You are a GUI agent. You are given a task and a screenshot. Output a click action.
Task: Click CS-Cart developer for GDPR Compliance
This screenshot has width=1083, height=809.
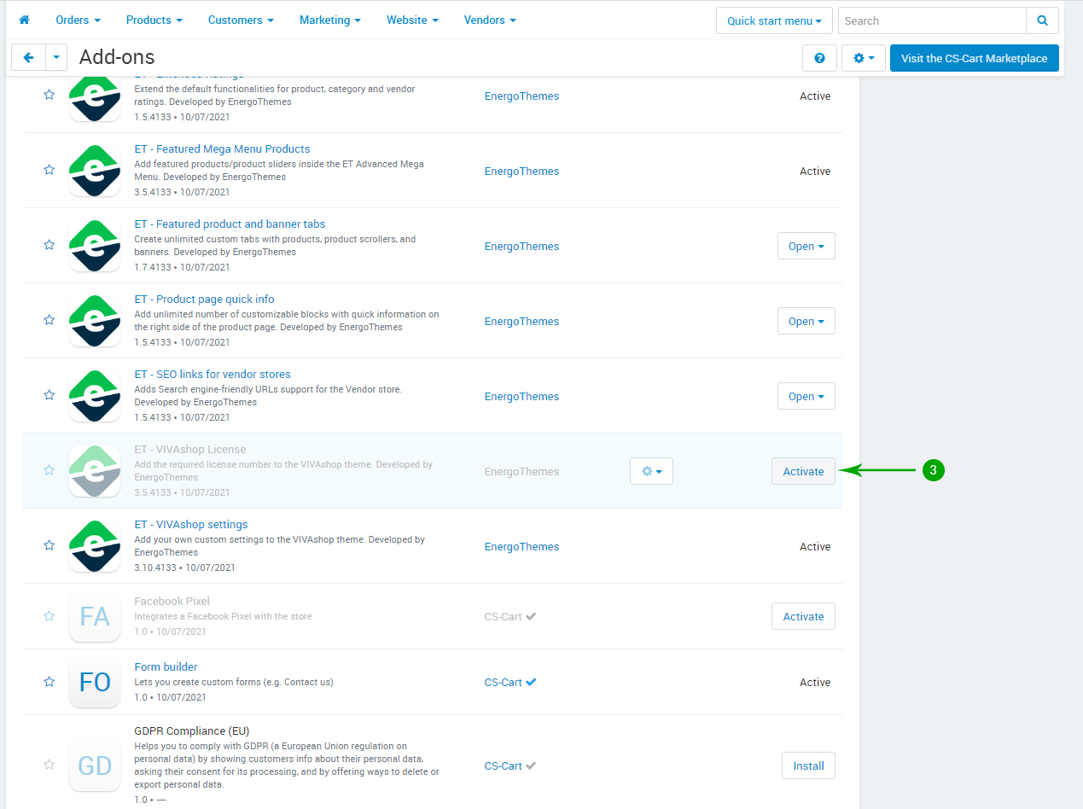point(504,765)
